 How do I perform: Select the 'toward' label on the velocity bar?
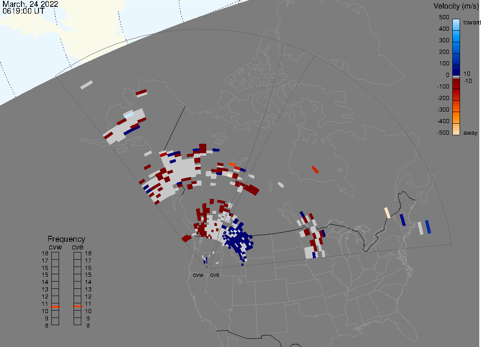click(x=472, y=22)
